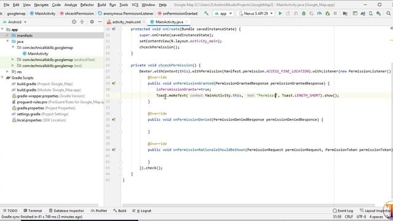This screenshot has height=221, width=393.
Task: Open the Event Log tool window
Action: (x=343, y=211)
